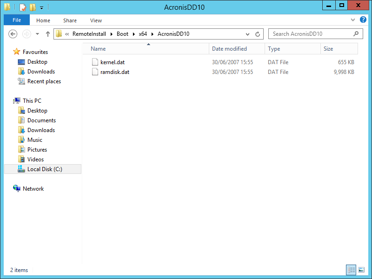The image size is (372, 279).
Task: Click the Documents folder icon
Action: point(21,120)
